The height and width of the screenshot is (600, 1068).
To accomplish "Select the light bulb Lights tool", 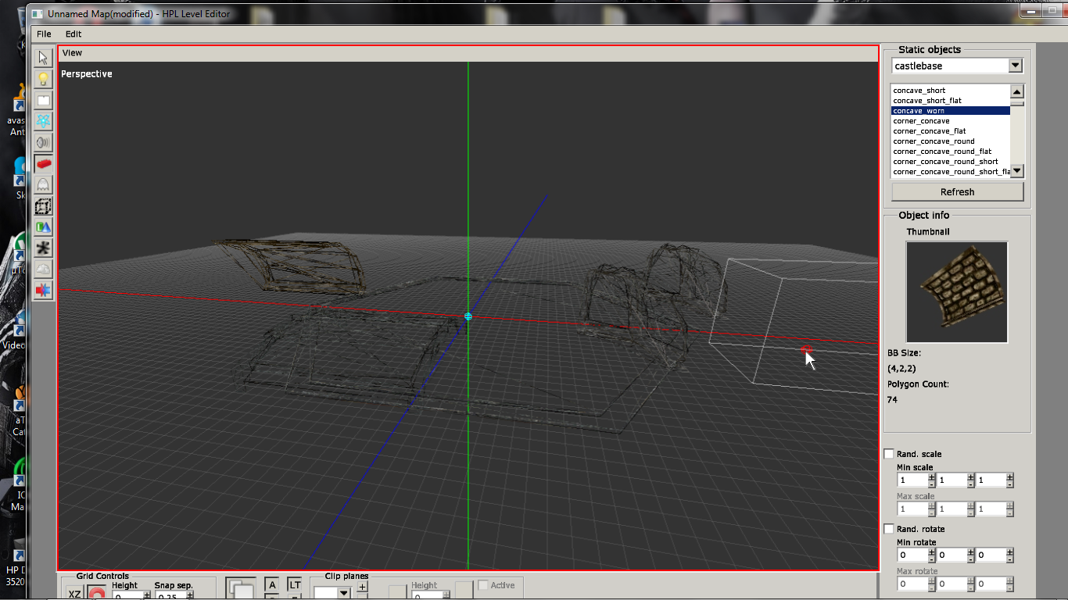I will tap(44, 79).
